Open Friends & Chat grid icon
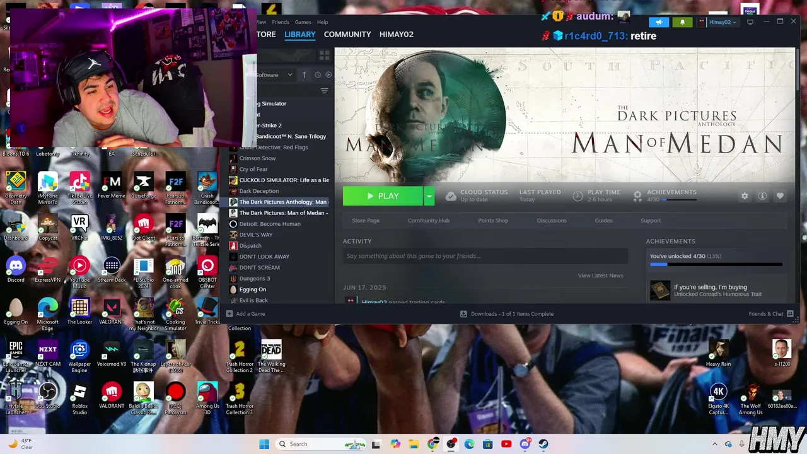Viewport: 807px width, 454px height. tap(790, 313)
